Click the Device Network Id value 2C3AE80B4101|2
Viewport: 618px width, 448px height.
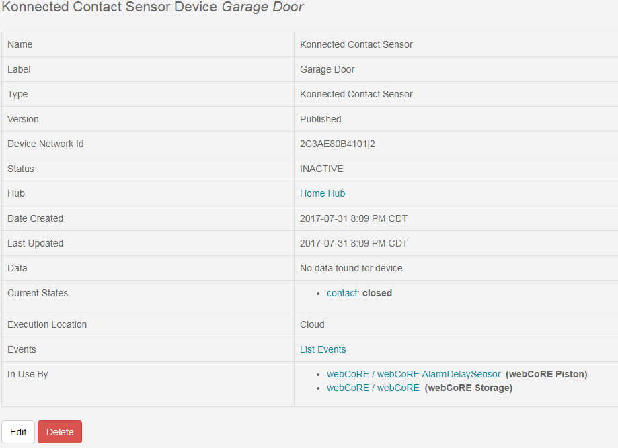click(x=337, y=144)
